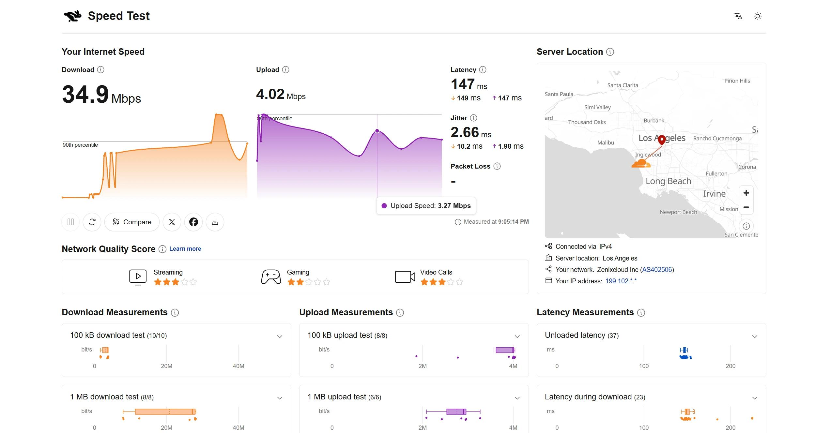Expand the 1 MB download test

280,398
